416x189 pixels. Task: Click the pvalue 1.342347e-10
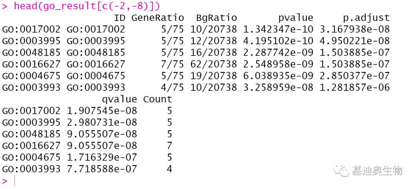click(x=278, y=29)
